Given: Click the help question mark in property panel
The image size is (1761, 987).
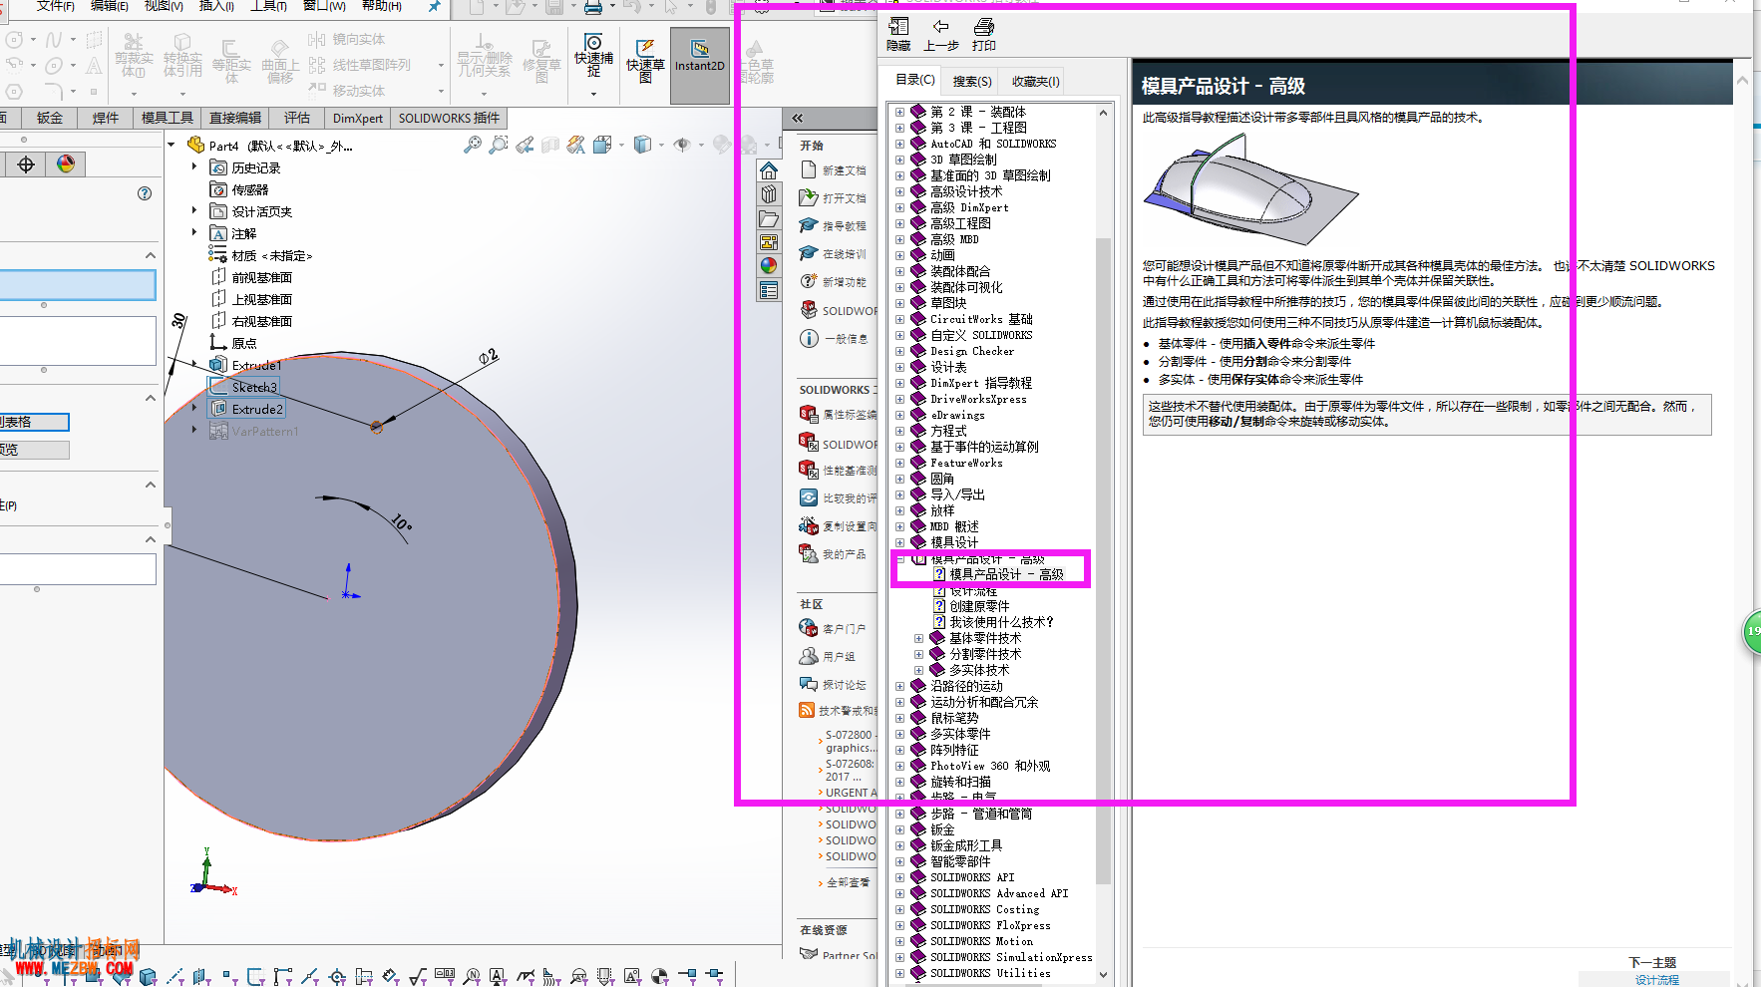Looking at the screenshot, I should coord(145,193).
